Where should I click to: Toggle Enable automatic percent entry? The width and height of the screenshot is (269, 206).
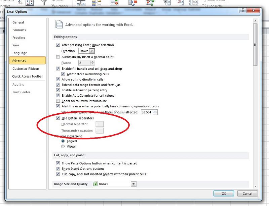[58, 90]
